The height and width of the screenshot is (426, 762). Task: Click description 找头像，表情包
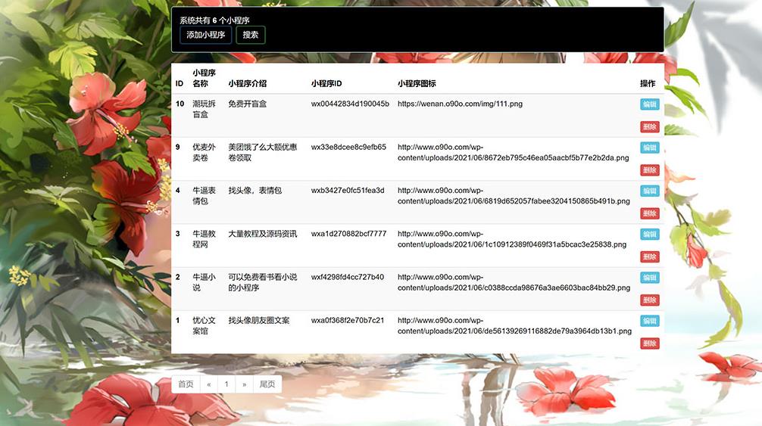pyautogui.click(x=255, y=190)
